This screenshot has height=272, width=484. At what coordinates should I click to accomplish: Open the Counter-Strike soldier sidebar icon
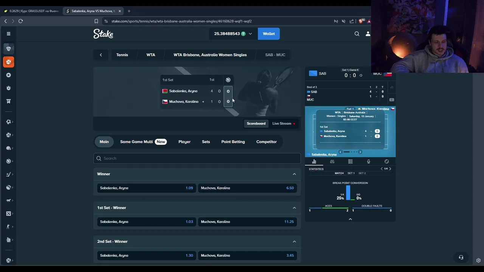point(8,227)
